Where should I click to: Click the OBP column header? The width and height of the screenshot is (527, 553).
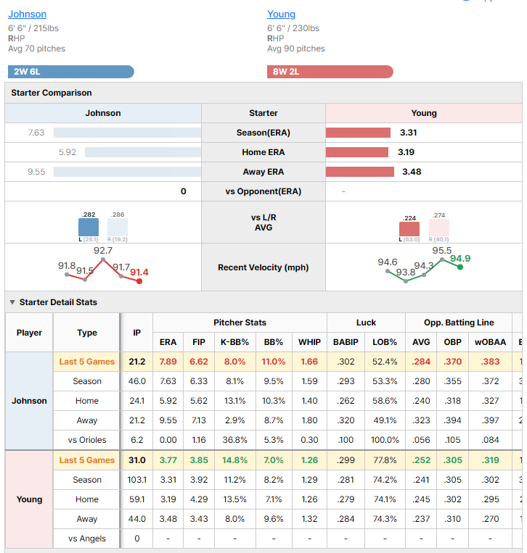[453, 342]
